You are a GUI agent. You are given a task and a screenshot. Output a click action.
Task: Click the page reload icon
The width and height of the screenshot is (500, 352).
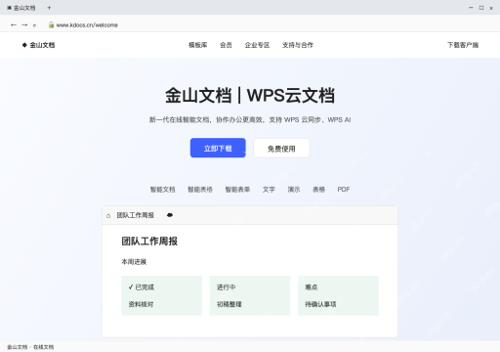click(x=34, y=25)
